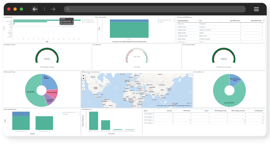Click the PSTN Optimal Call Rate gauge

[x=47, y=55]
